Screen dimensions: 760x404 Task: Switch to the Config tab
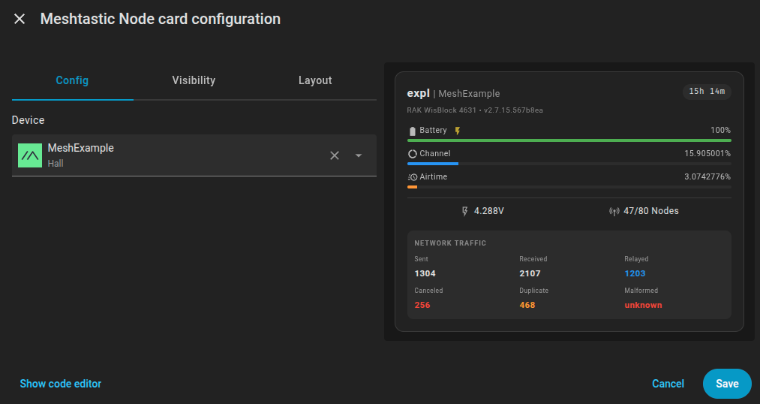[x=72, y=80]
